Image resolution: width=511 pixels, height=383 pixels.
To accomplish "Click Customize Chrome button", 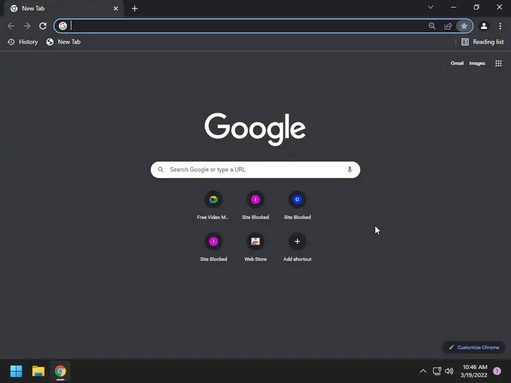I will (x=474, y=347).
